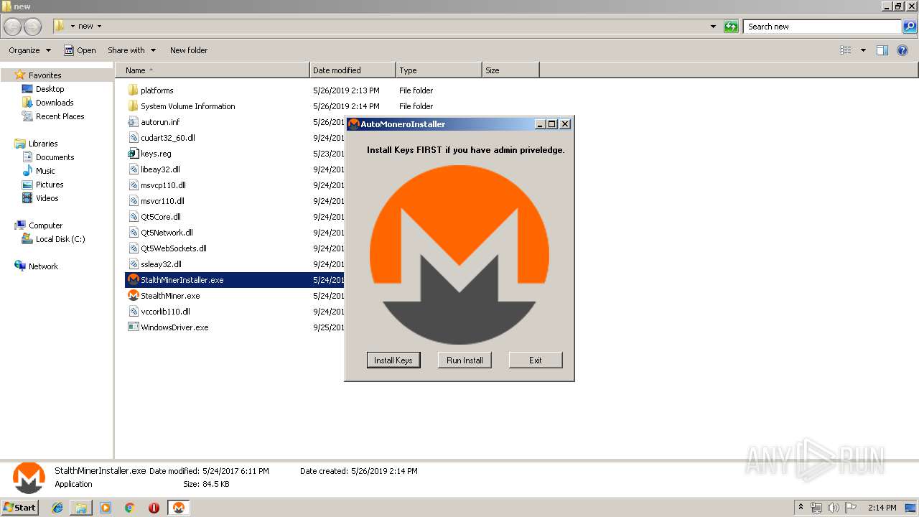Click the change view icon
The image size is (919, 517).
click(846, 50)
